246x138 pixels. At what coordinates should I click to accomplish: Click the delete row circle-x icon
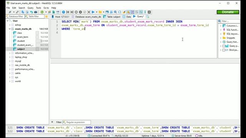(80, 12)
